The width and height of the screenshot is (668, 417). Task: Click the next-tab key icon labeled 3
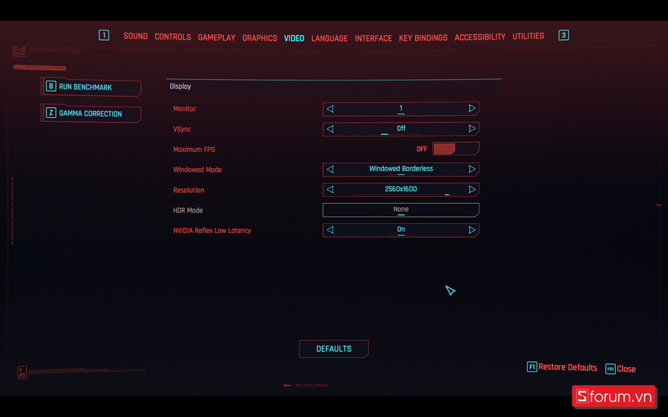(563, 36)
